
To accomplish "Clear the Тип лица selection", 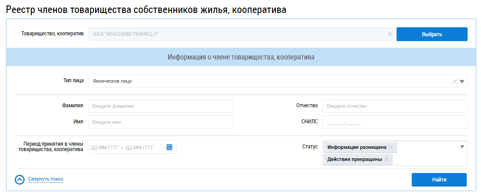I will 455,81.
